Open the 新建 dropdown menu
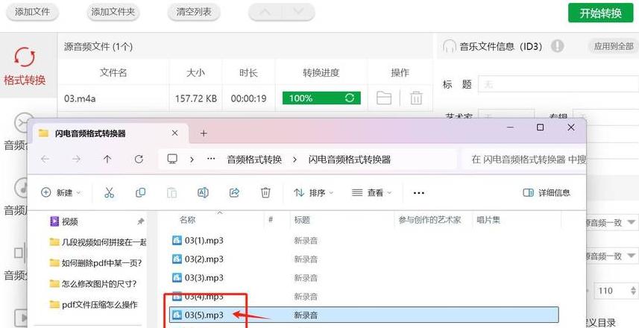 [61, 193]
